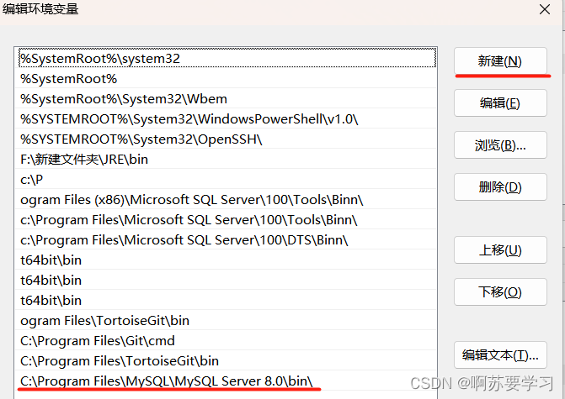Select the MySQL Server 8.0\bin\ entry
The height and width of the screenshot is (399, 565).
pos(226,381)
